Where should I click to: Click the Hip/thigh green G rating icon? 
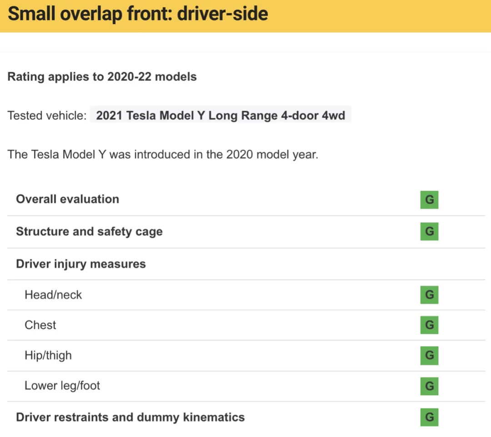coord(429,356)
